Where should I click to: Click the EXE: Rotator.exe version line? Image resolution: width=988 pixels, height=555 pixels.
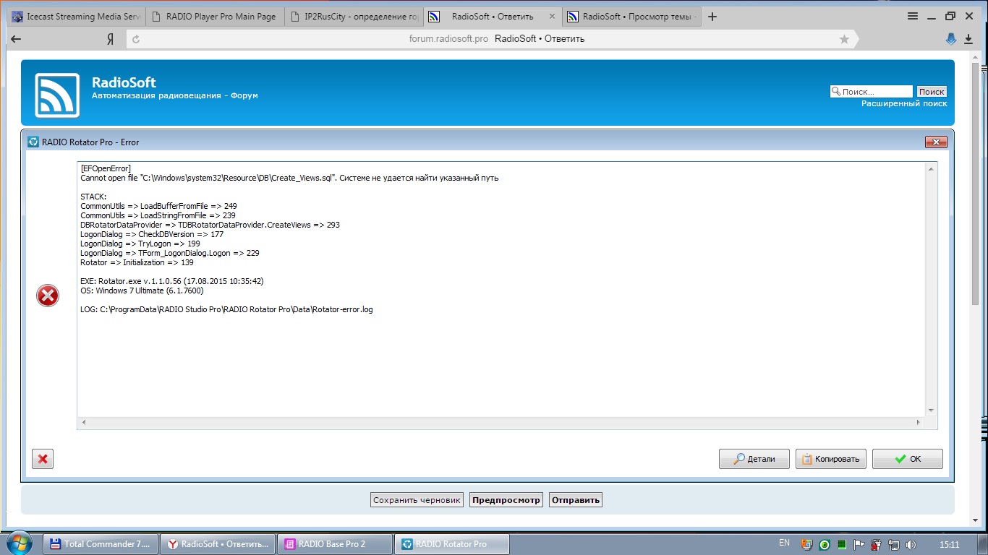(171, 281)
